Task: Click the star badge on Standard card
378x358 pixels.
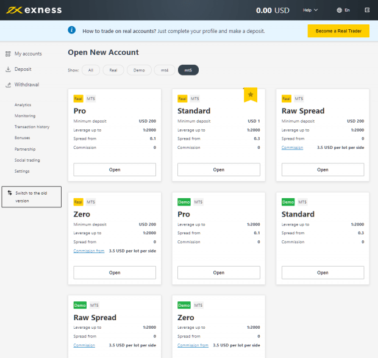Action: tap(251, 95)
